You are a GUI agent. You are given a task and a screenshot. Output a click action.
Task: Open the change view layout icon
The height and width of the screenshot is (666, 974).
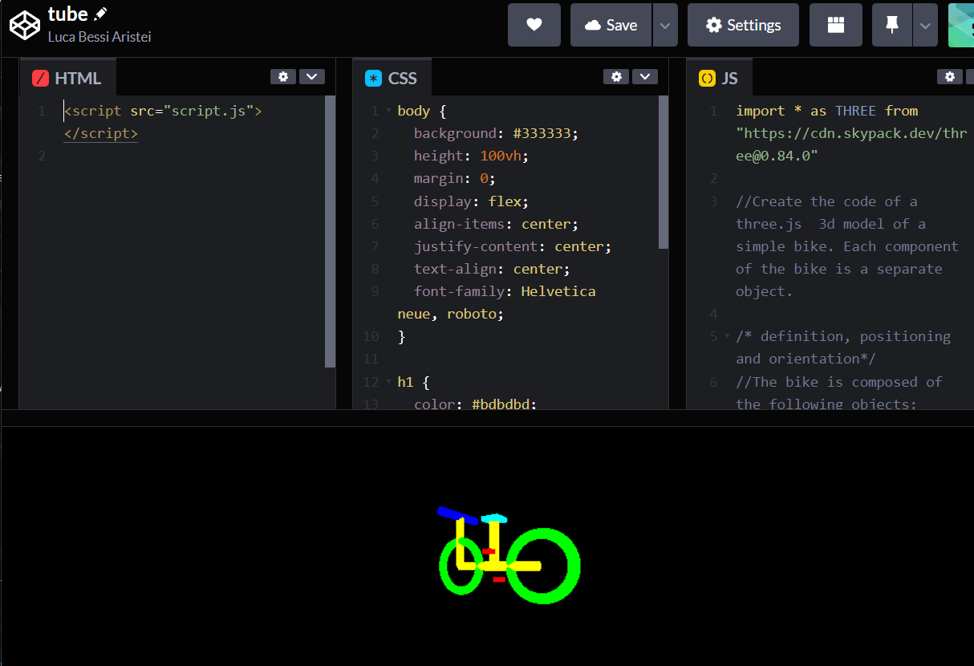pos(835,25)
